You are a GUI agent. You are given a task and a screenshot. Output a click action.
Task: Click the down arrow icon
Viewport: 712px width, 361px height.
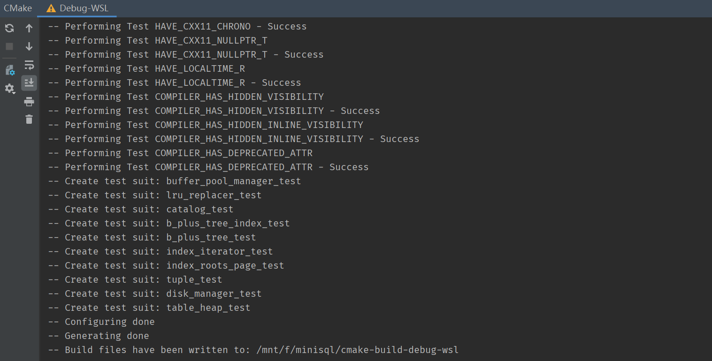[x=29, y=46]
